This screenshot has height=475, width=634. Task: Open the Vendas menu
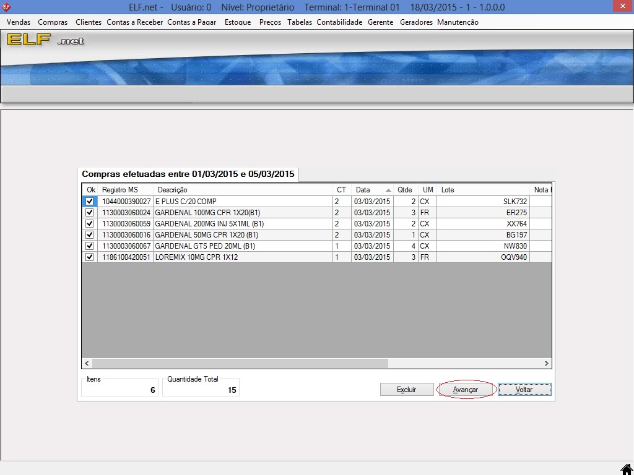coord(19,22)
